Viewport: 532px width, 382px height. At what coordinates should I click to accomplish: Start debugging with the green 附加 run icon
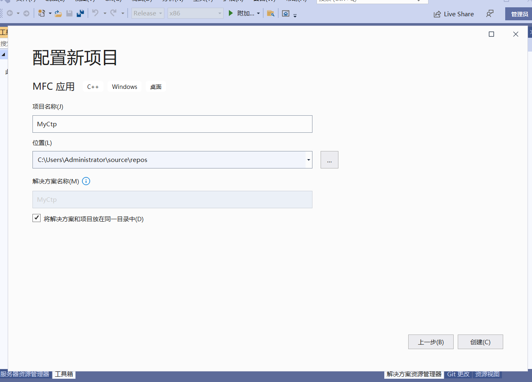230,13
